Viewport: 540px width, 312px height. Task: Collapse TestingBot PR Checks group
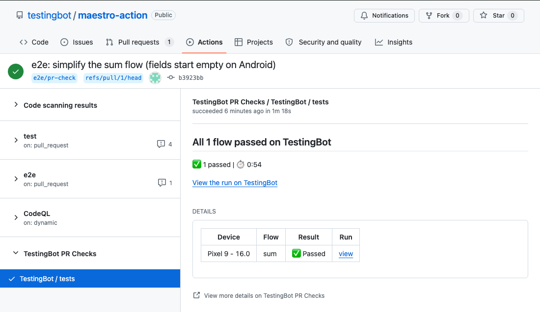coord(16,253)
